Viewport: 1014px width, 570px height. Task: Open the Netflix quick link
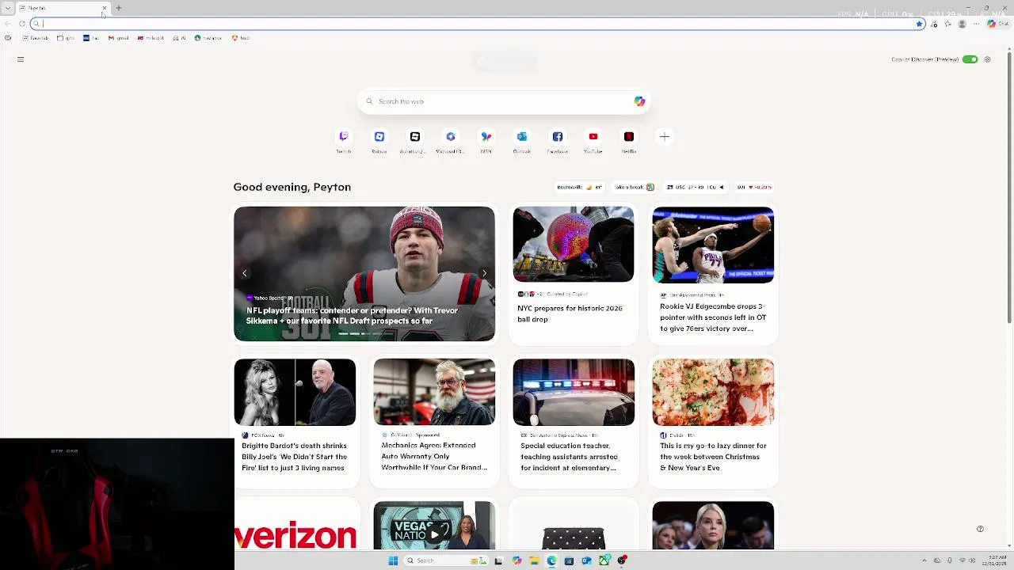click(x=628, y=137)
